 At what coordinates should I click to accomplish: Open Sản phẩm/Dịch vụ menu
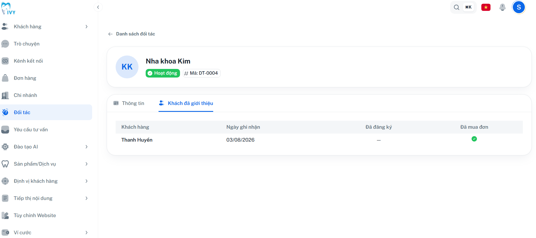tap(46, 164)
